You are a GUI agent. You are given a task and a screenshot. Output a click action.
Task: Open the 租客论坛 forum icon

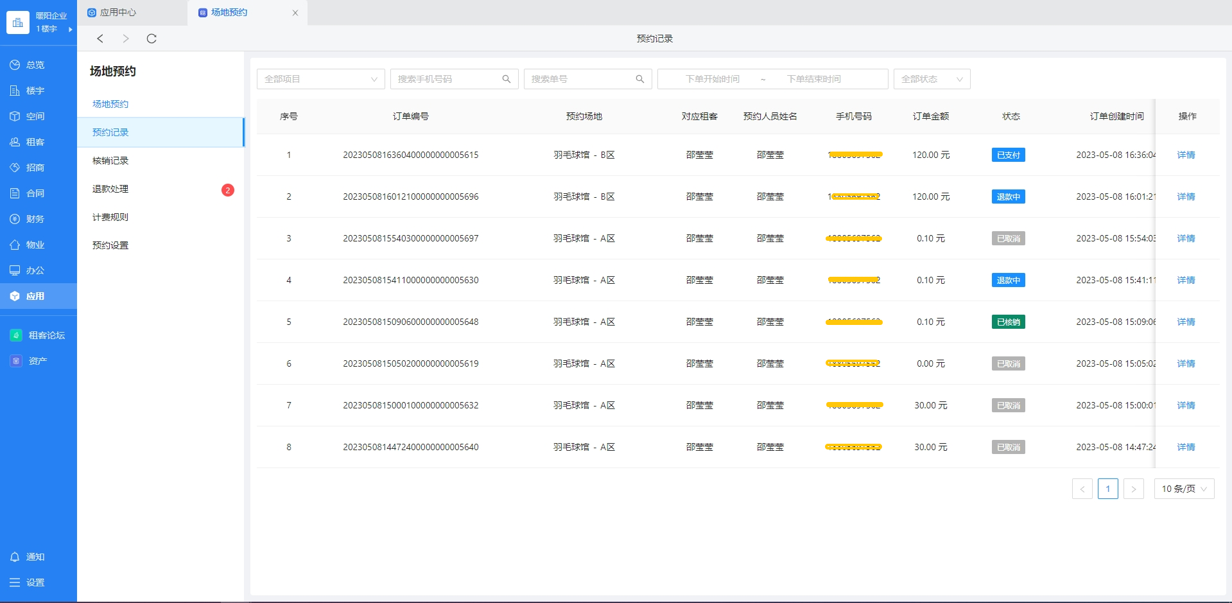[x=17, y=335]
